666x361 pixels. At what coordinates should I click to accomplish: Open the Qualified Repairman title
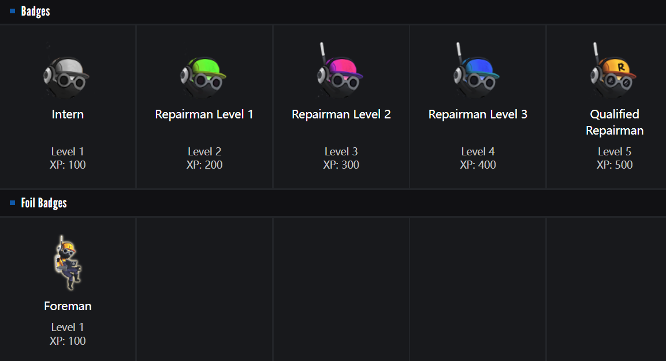[x=615, y=122]
